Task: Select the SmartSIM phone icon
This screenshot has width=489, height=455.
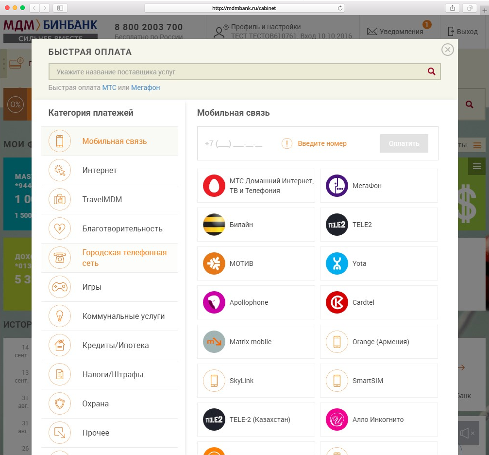Action: point(337,381)
